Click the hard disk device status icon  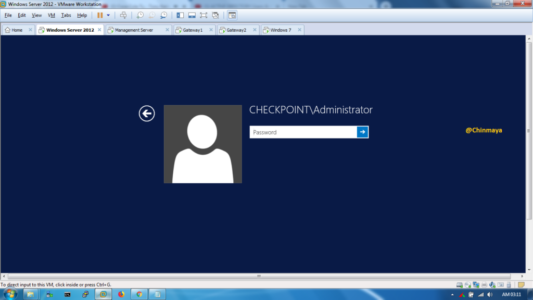460,285
